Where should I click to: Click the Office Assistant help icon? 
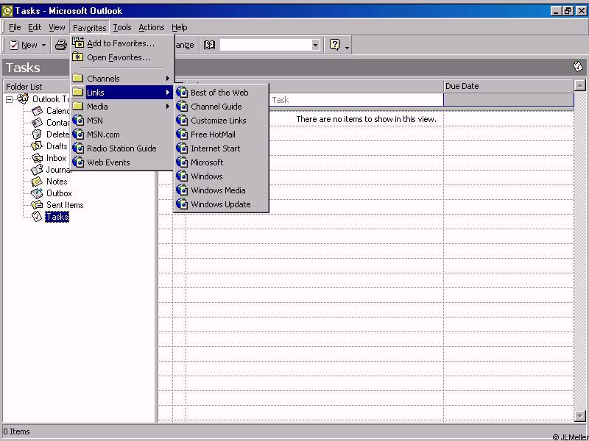coord(335,45)
